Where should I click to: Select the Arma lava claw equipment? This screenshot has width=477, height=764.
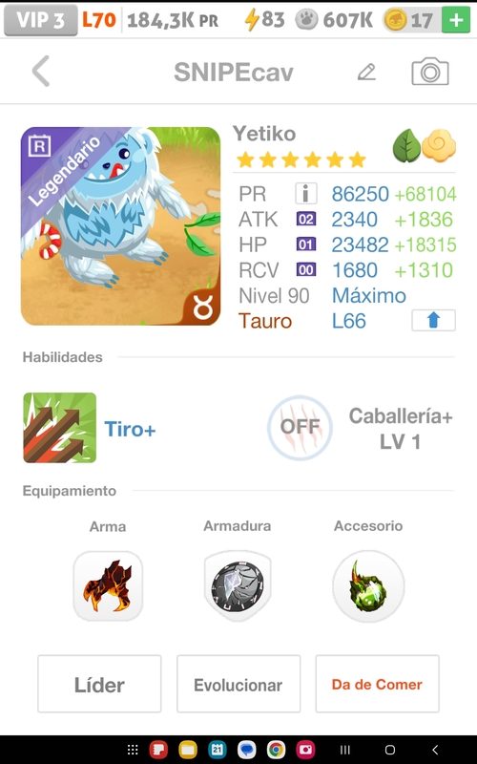[x=108, y=585]
